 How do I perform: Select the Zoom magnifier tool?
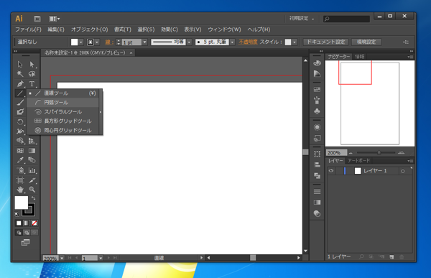click(32, 190)
